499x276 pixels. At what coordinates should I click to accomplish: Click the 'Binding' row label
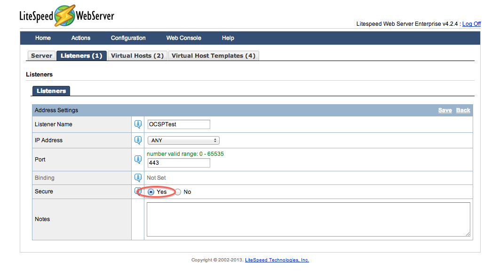tap(45, 178)
